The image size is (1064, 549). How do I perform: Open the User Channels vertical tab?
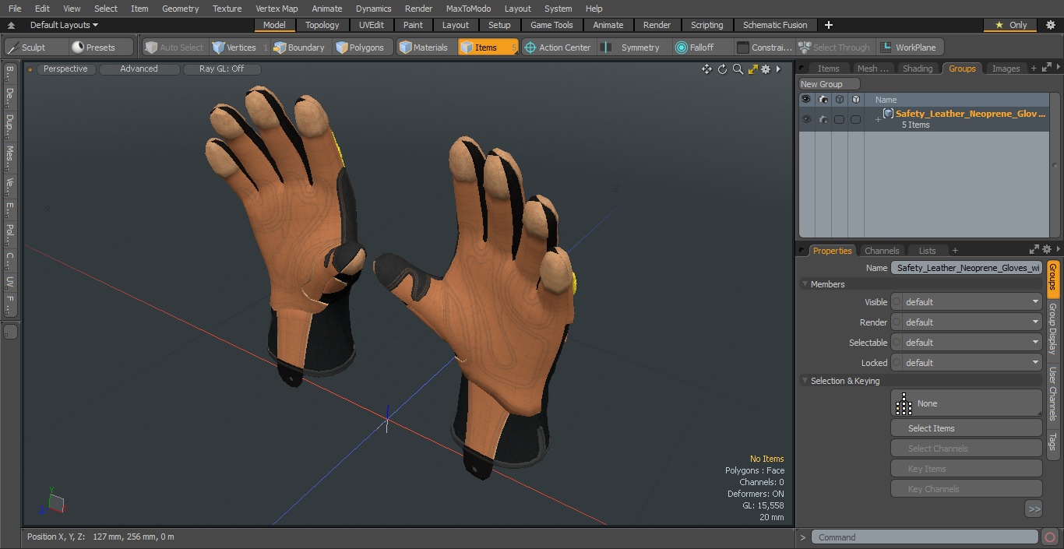(1052, 394)
